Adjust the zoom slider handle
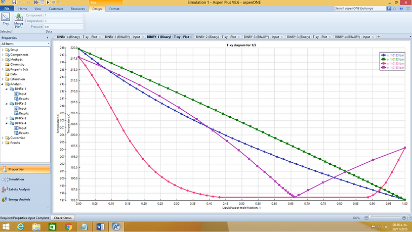 click(369, 218)
